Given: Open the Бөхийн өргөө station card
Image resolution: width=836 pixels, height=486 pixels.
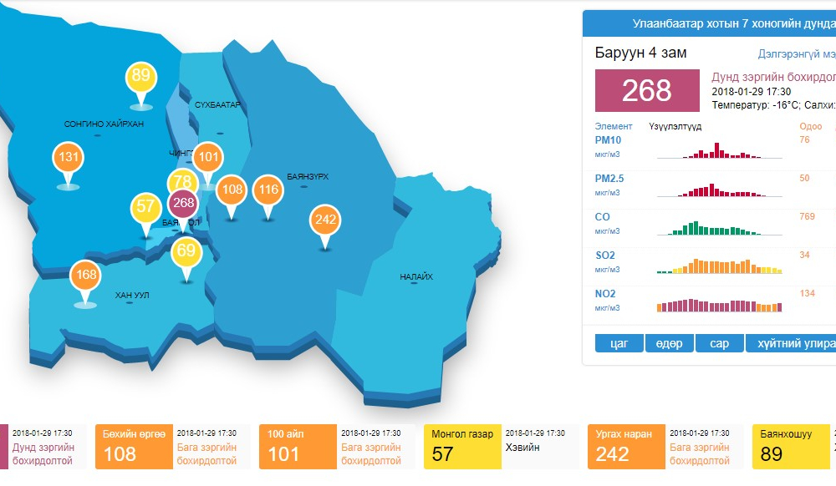Looking at the screenshot, I should pos(173,447).
